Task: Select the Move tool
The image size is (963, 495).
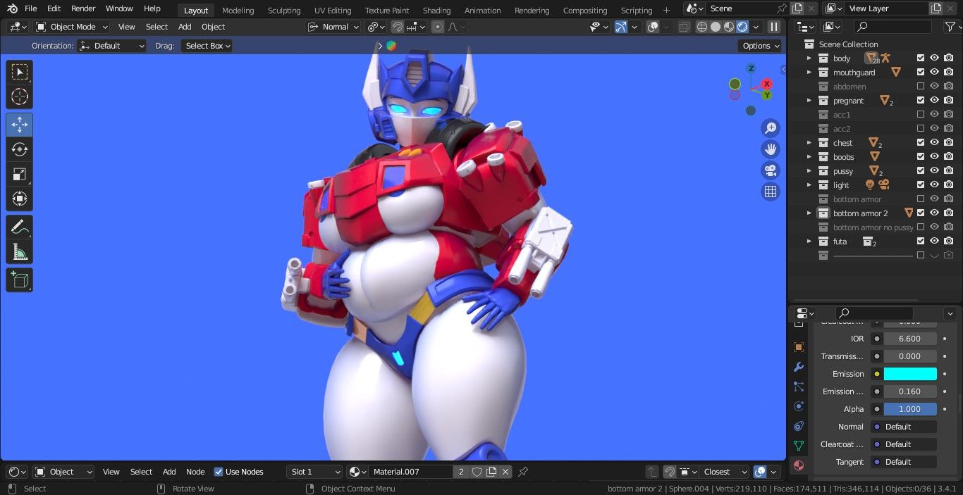Action: (20, 125)
